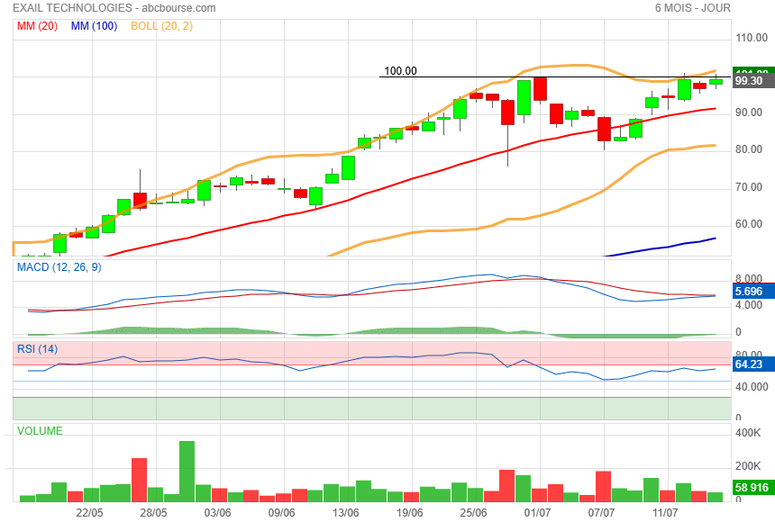Click the 6 MOIS - JOUR period label
The height and width of the screenshot is (522, 775).
pyautogui.click(x=692, y=8)
